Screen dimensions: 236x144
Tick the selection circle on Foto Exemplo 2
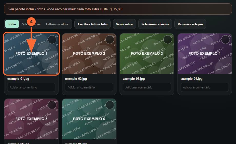(110, 40)
